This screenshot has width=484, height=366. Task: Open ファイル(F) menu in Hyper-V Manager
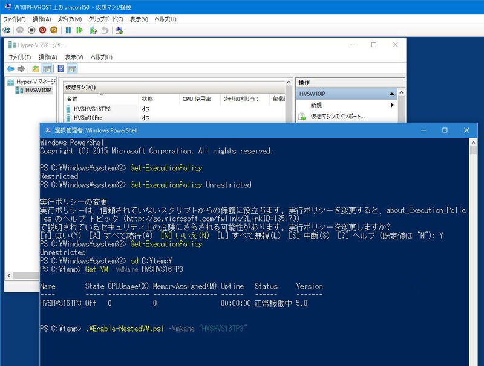pos(20,57)
